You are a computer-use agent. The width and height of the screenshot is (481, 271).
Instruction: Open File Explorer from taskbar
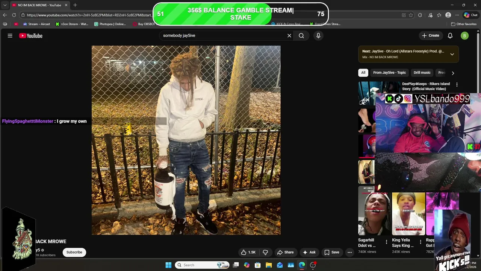(x=269, y=265)
